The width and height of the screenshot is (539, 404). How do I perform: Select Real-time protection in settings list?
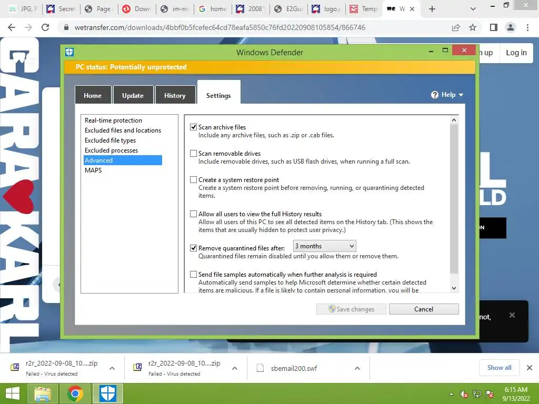click(114, 120)
